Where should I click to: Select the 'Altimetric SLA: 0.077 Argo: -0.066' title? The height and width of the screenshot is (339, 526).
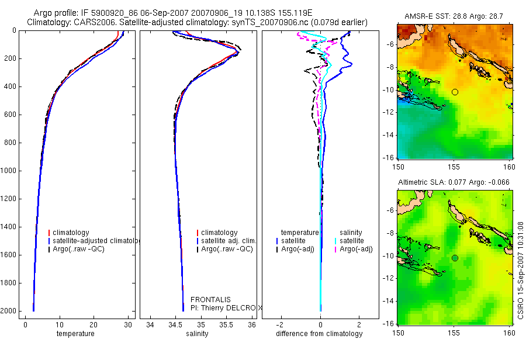pos(454,182)
